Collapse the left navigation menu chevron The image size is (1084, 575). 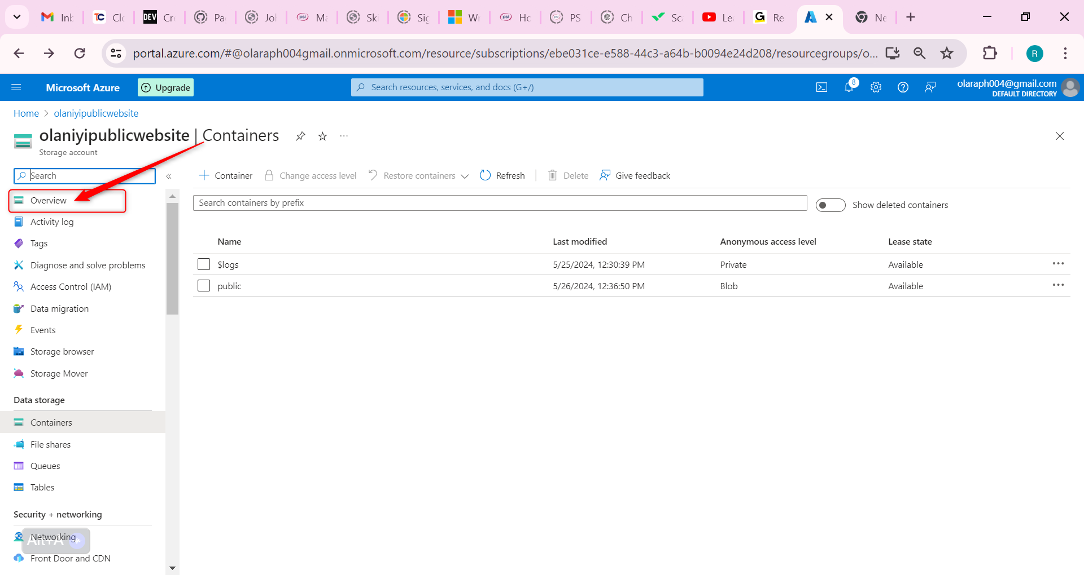[x=169, y=176]
